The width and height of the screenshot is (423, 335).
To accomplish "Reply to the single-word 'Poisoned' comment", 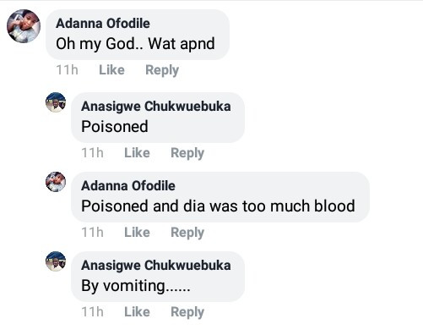I will pyautogui.click(x=187, y=153).
